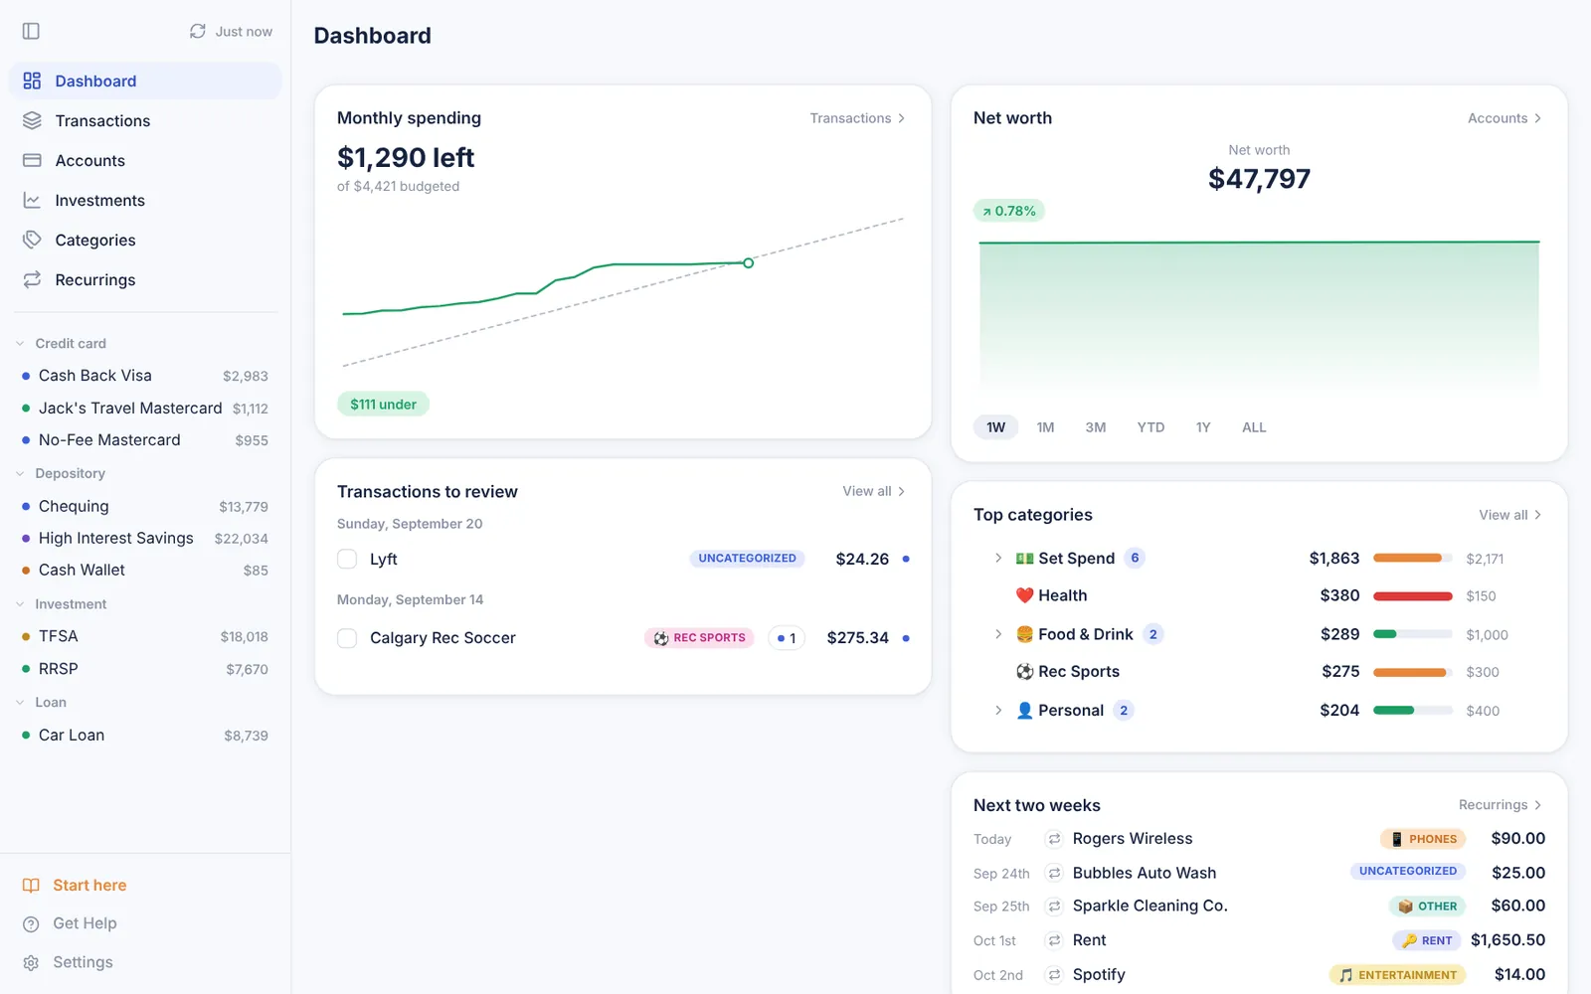Collapse the Depository account group
The width and height of the screenshot is (1591, 994).
tap(20, 473)
